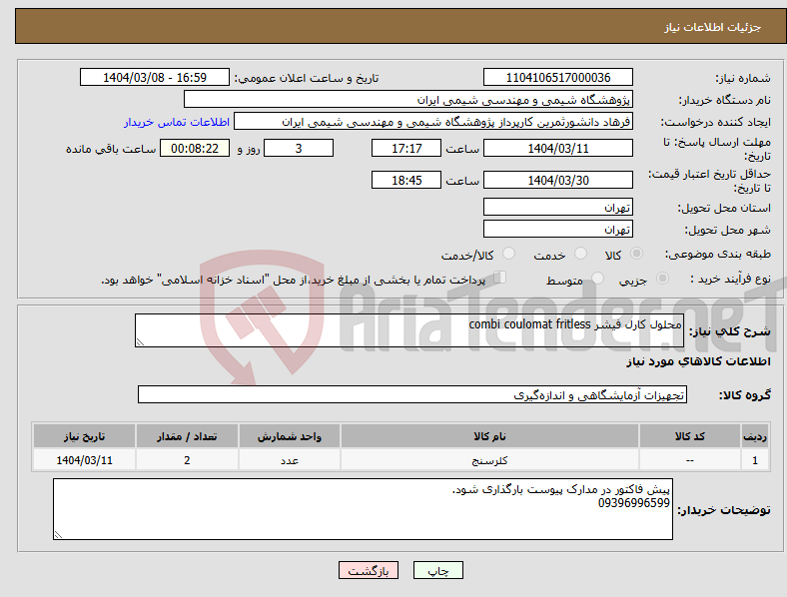The height and width of the screenshot is (597, 787).
Task: Select the متوسط purchase type radio
Action: click(597, 278)
